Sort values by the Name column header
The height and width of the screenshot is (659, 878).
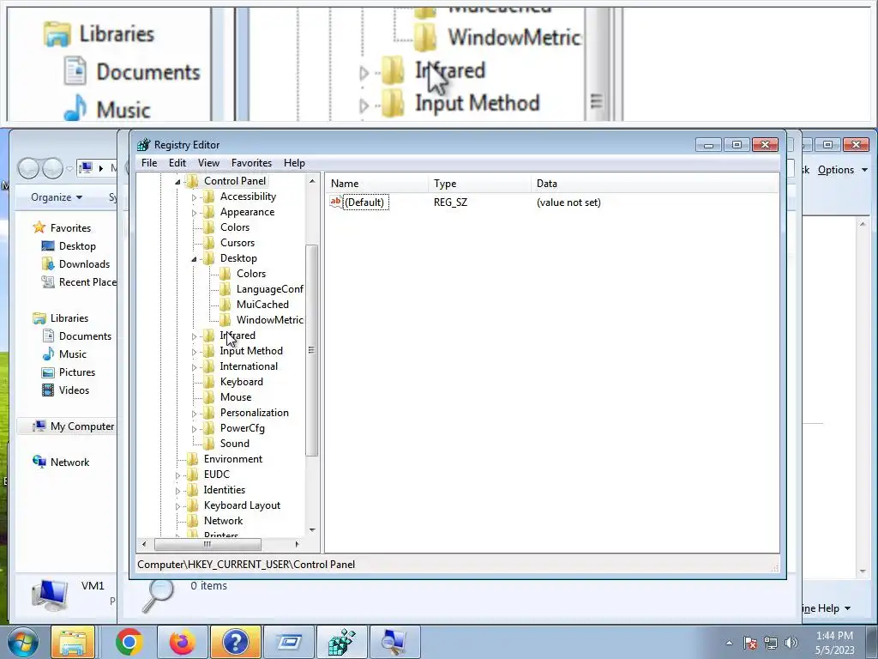pyautogui.click(x=377, y=184)
